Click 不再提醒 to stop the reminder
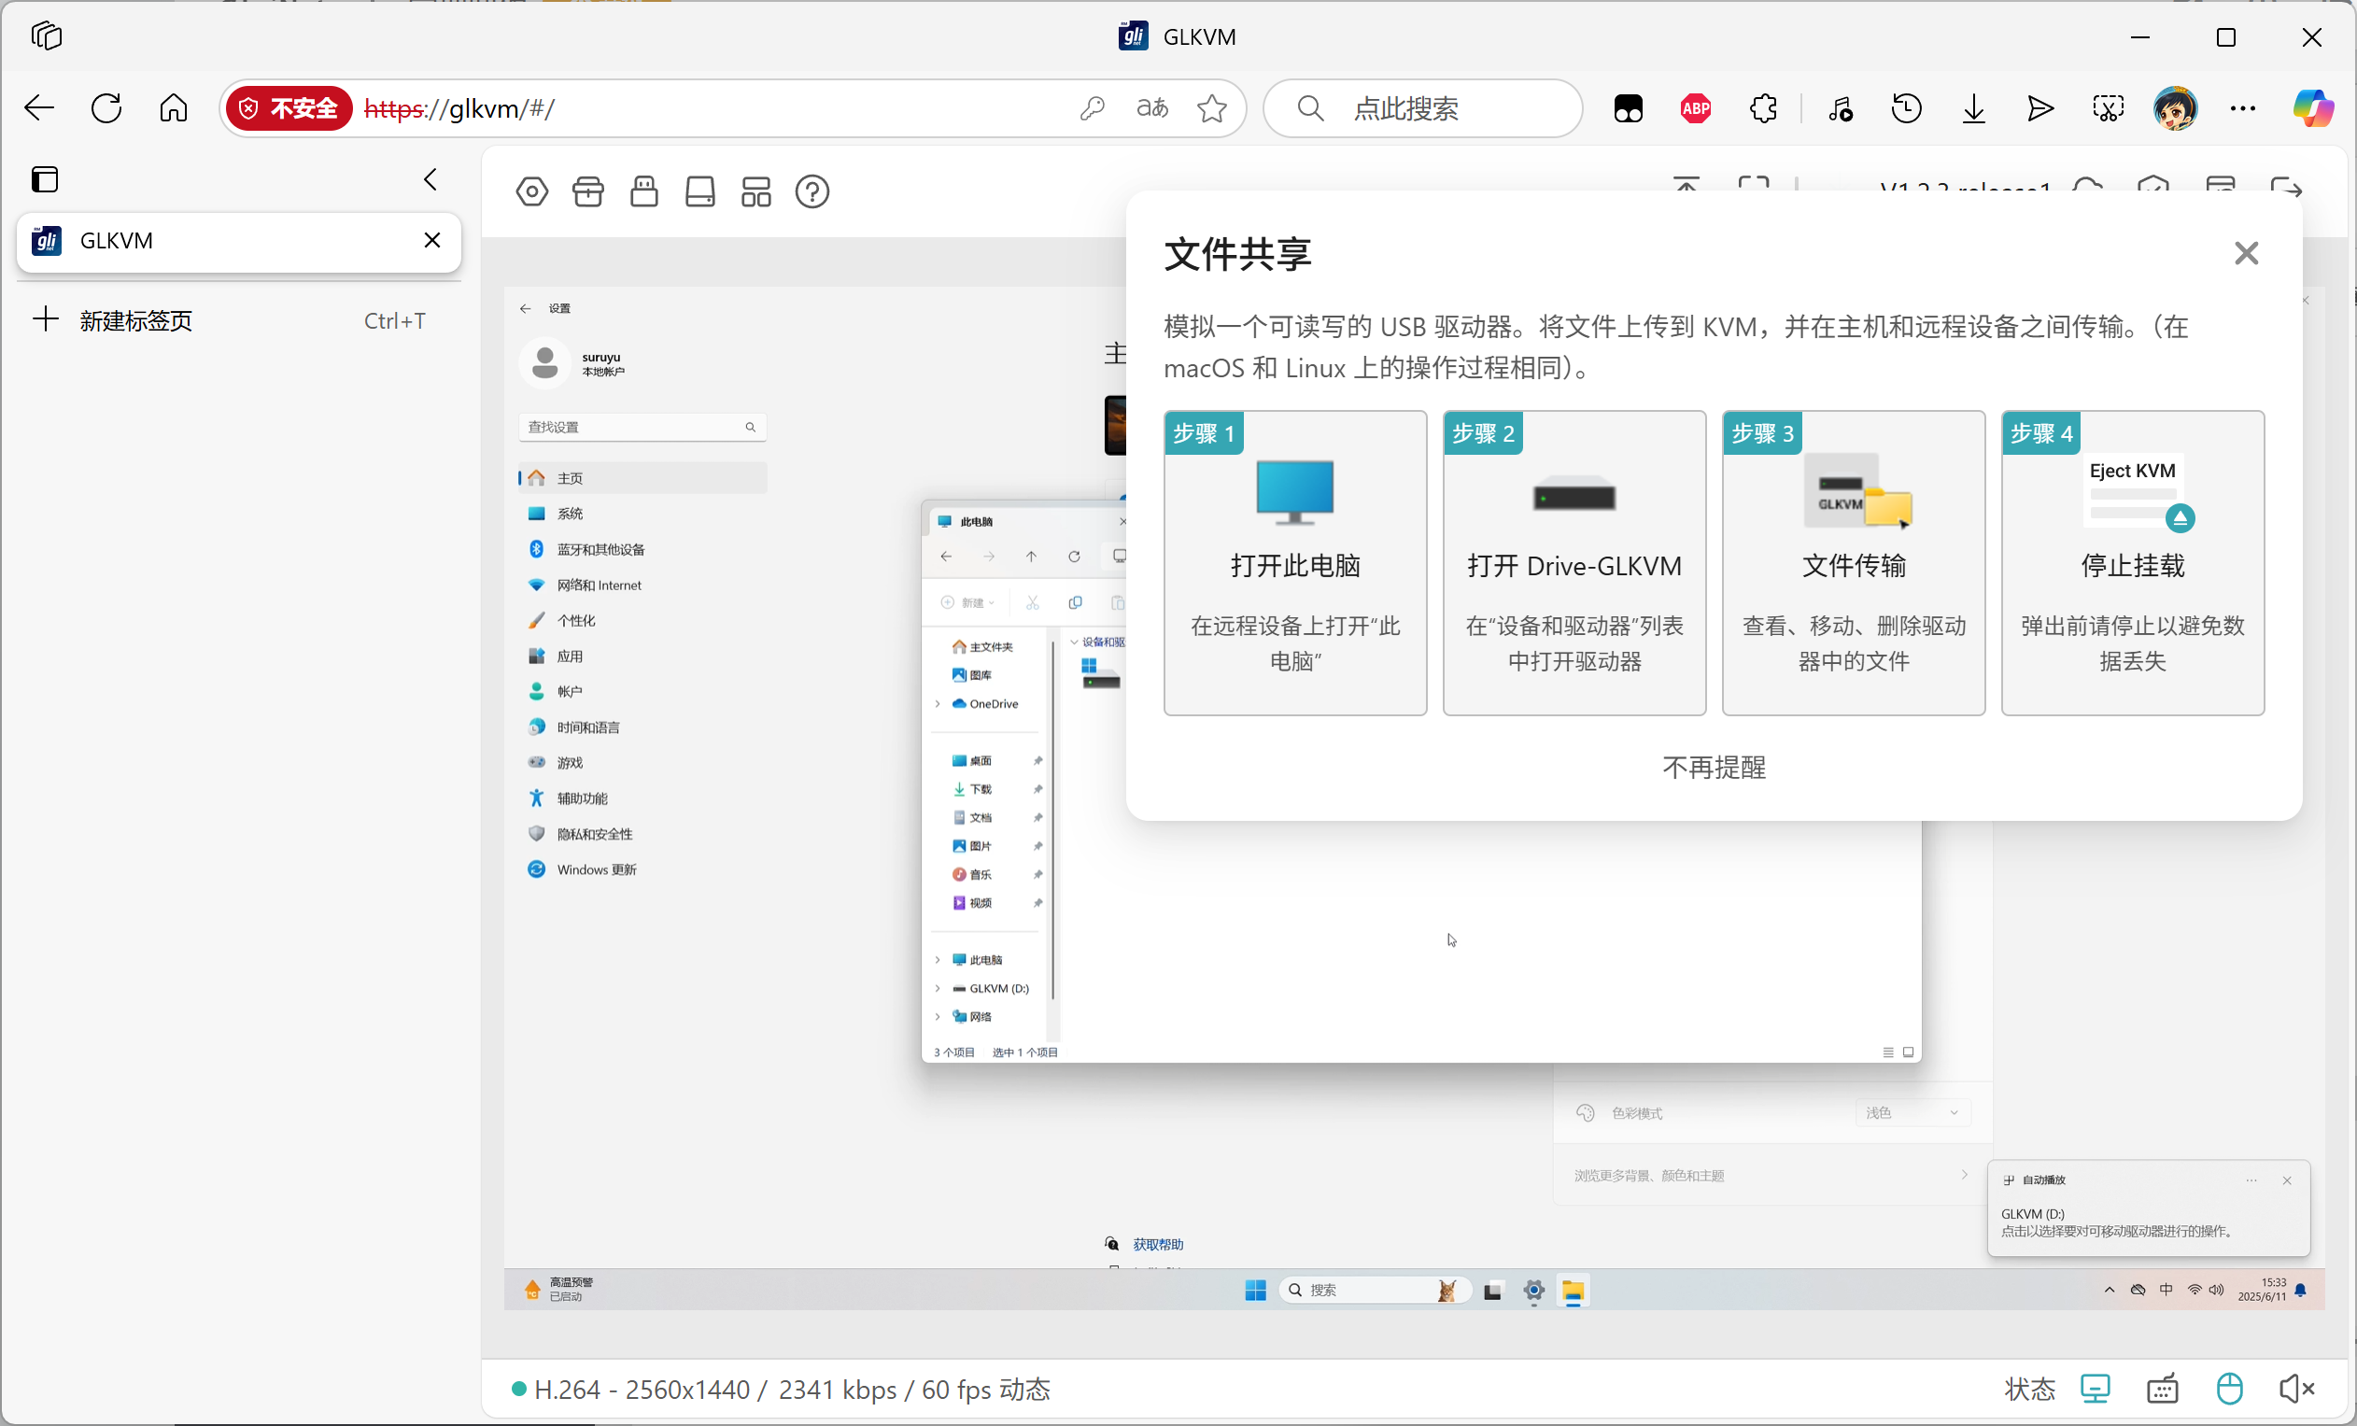Image resolution: width=2357 pixels, height=1426 pixels. pos(1714,767)
